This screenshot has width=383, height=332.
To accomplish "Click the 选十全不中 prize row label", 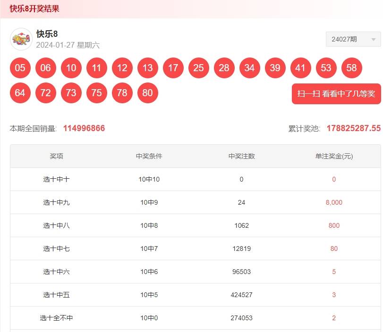I will tap(56, 318).
